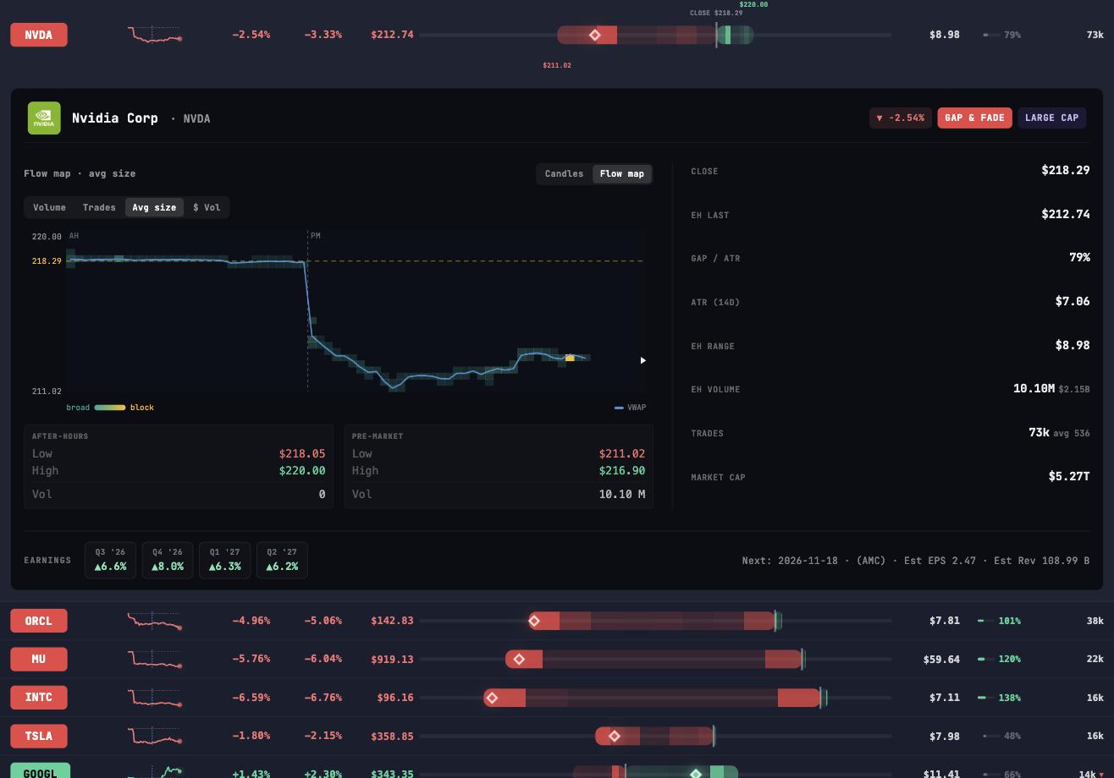Collapse the NVDA ticker row

(38, 35)
